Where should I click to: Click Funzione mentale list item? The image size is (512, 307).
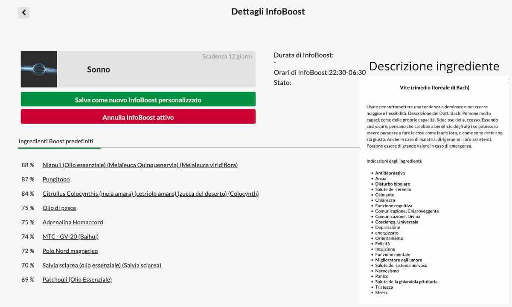tap(393, 255)
